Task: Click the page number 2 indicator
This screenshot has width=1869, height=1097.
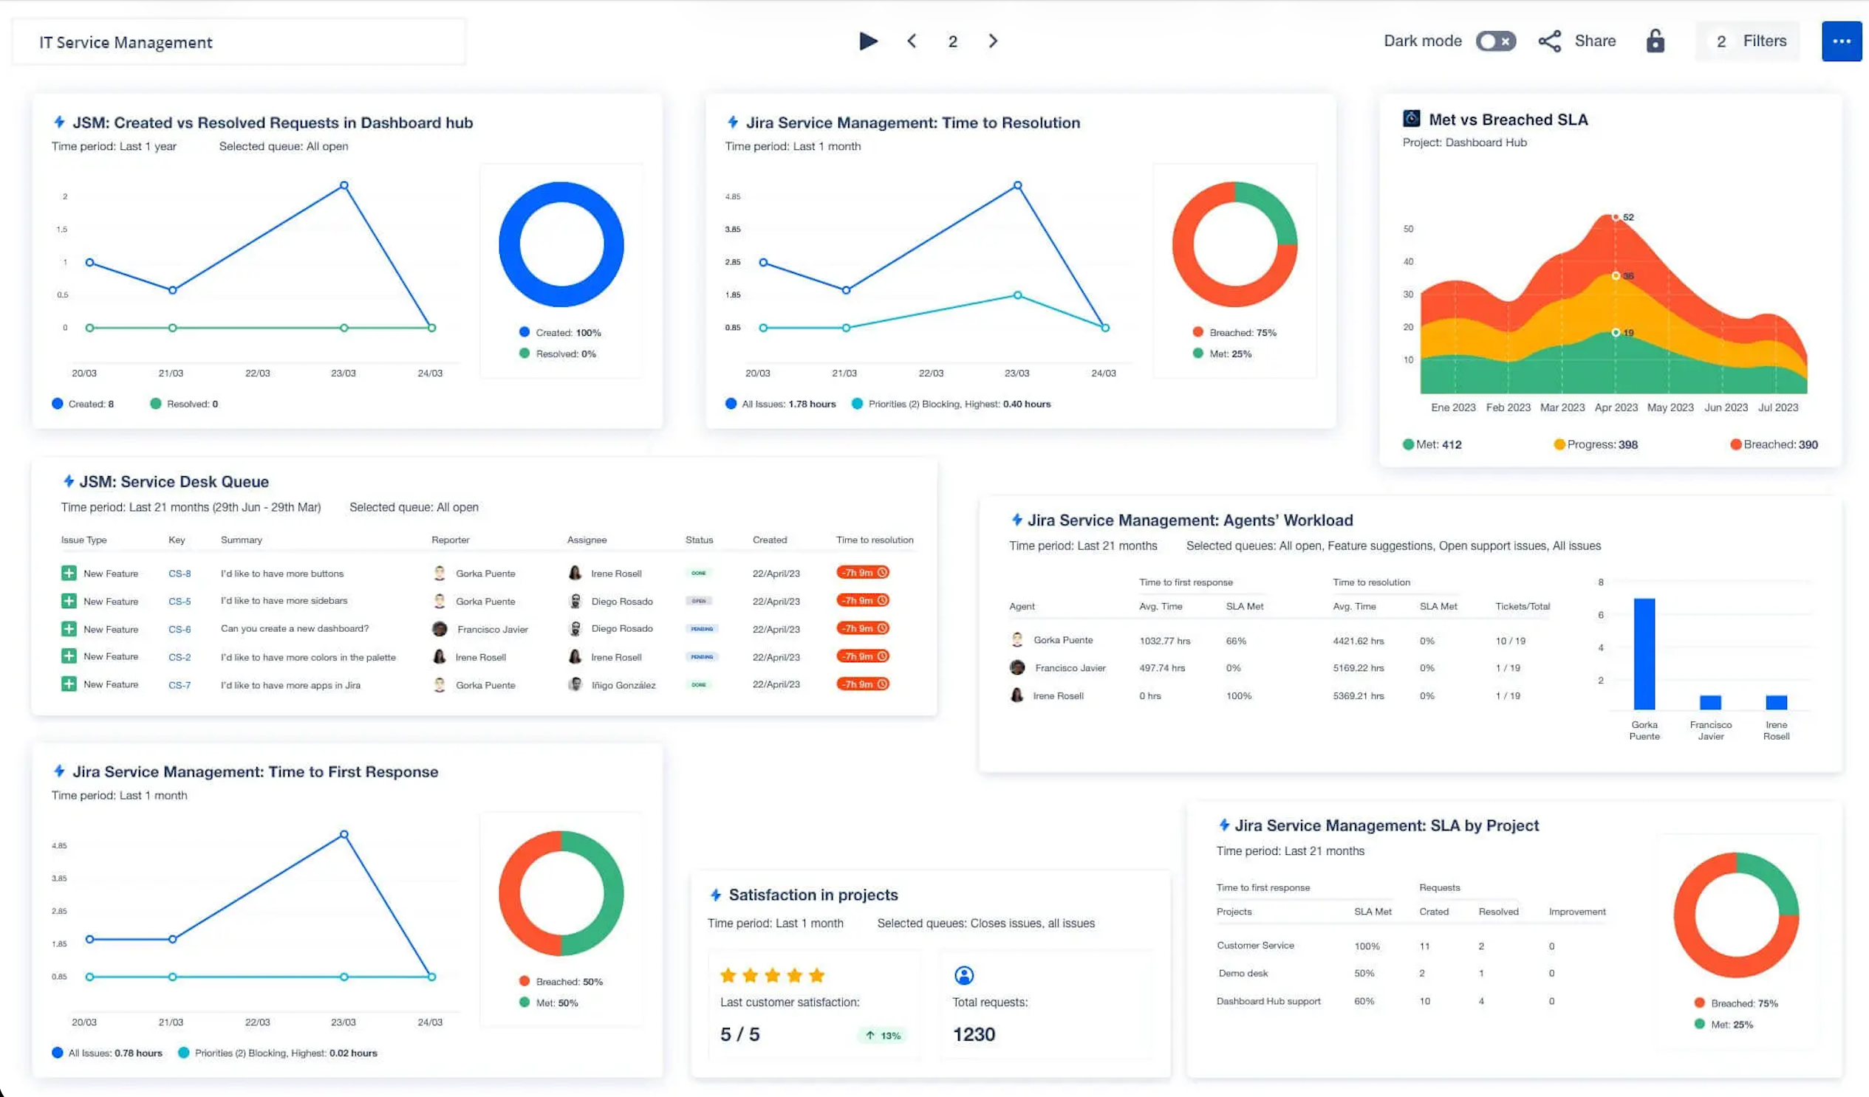Action: (x=952, y=41)
